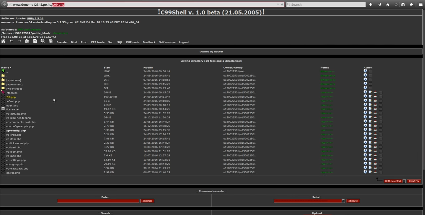Open the Bind menu item
Screen dimensions: 425x215
pyautogui.click(x=74, y=42)
